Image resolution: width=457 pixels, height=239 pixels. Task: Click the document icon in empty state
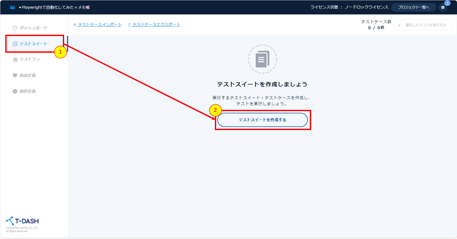click(x=262, y=59)
